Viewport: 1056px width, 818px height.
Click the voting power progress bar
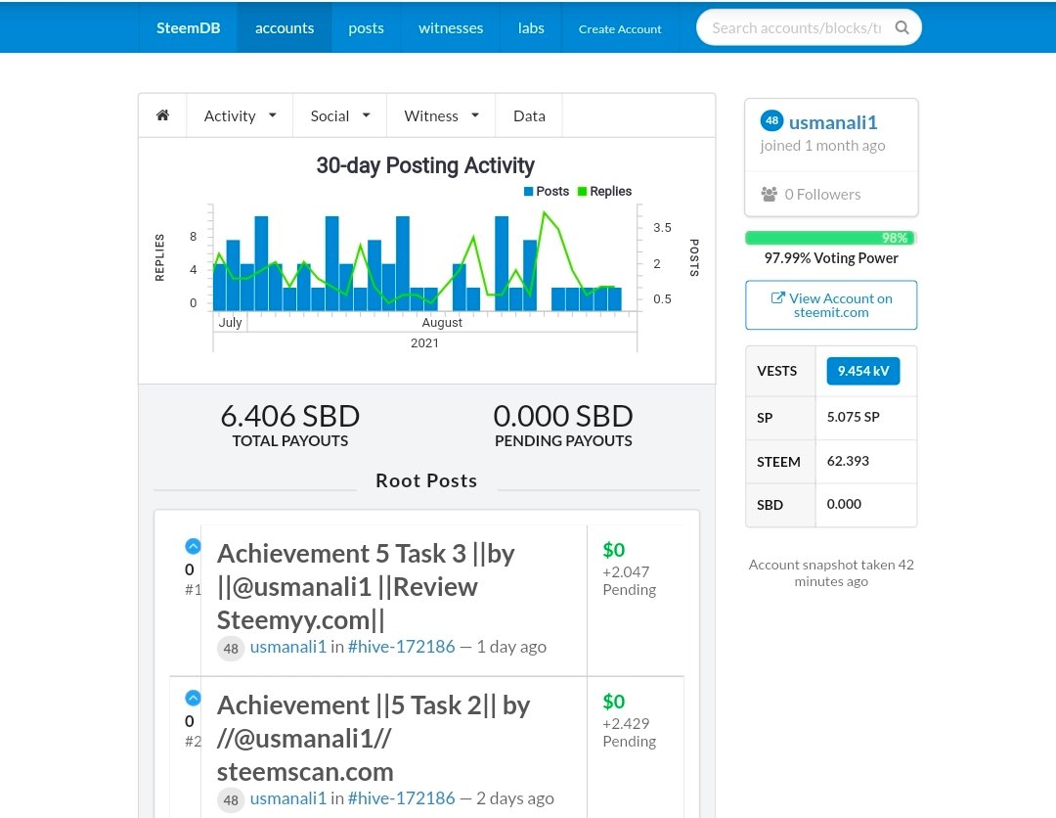[830, 238]
